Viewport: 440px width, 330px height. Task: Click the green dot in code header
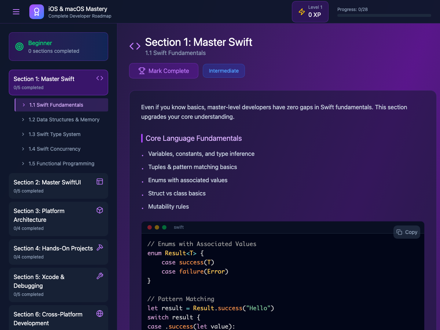point(164,227)
